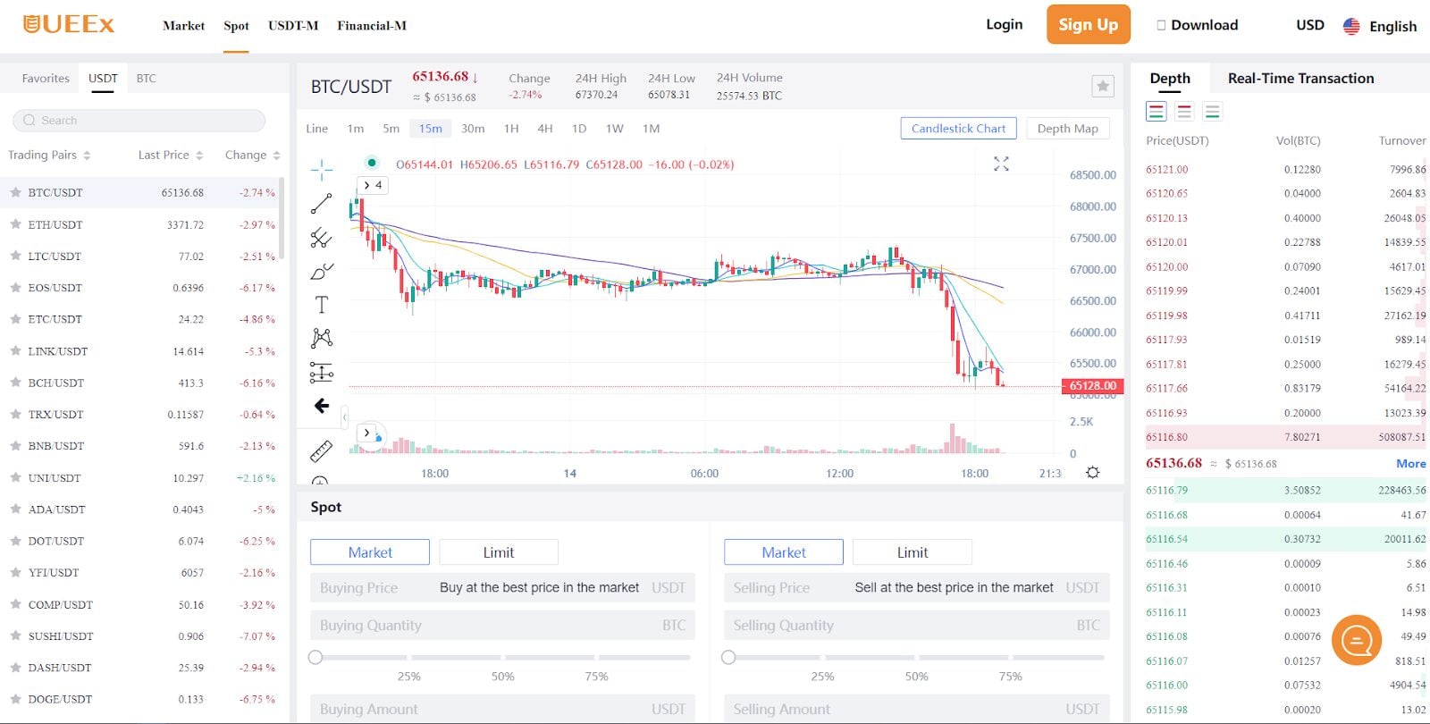Focus the trading pair Search field
The image size is (1430, 724).
pyautogui.click(x=139, y=120)
